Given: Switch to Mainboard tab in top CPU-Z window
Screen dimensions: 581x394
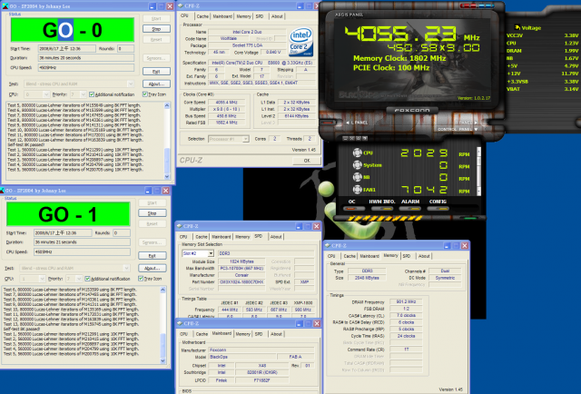Looking at the screenshot, I should [222, 16].
